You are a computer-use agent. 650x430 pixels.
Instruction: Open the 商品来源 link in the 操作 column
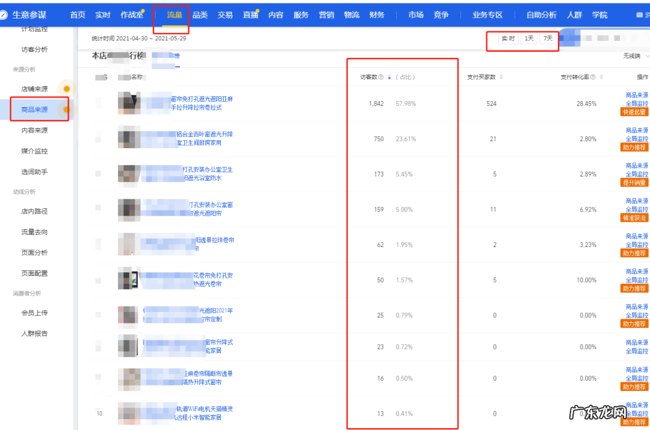click(636, 93)
